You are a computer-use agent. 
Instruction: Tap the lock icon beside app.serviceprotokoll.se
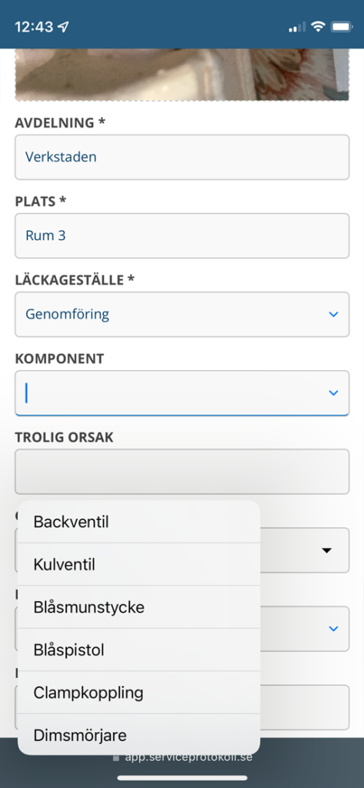116,757
